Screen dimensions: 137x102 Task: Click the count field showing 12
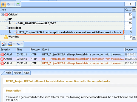[x=130, y=4]
